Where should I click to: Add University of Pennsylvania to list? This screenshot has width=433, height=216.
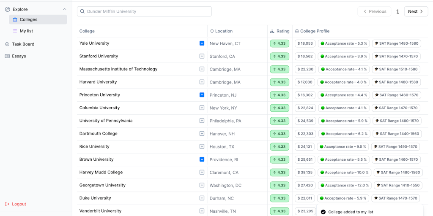click(202, 121)
